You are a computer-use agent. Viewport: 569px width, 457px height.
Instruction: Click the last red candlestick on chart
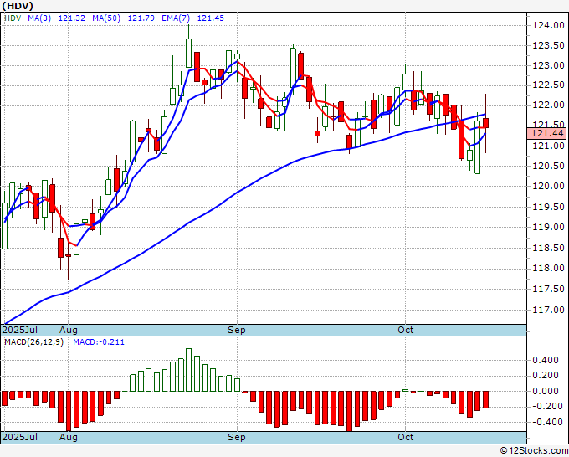coord(486,123)
